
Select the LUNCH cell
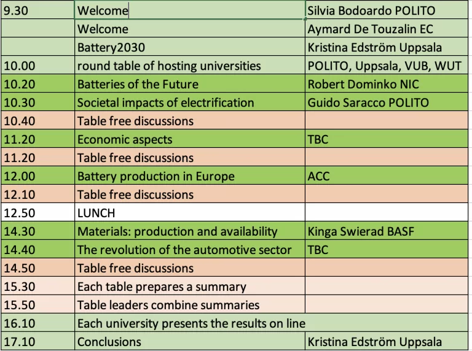190,212
